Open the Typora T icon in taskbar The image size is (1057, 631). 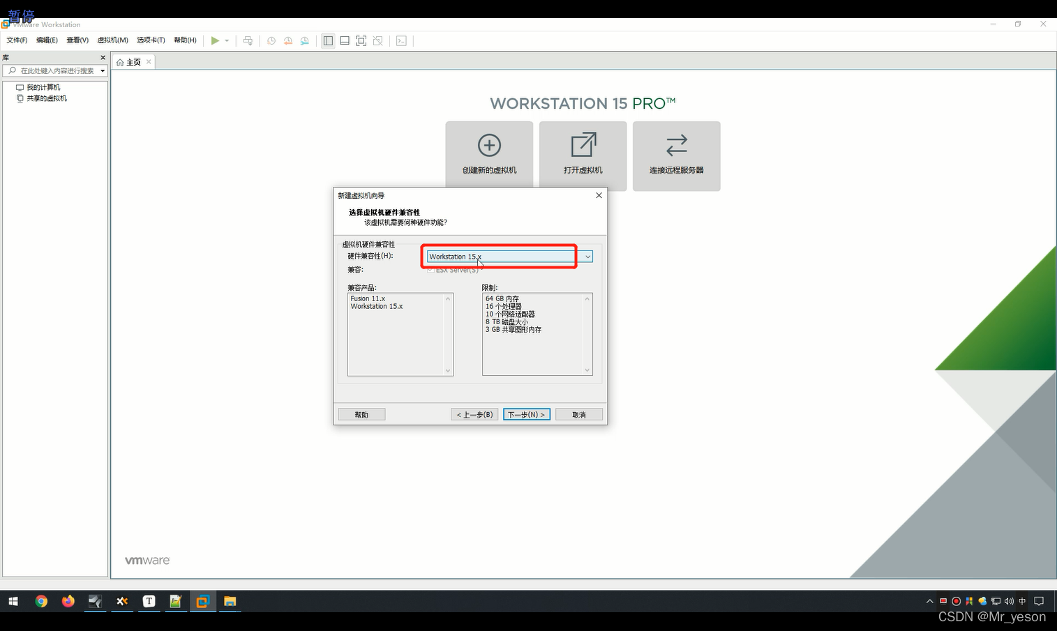(x=149, y=601)
